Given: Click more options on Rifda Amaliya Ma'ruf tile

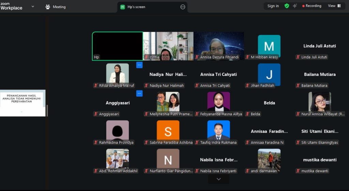Looking at the screenshot, I should (139, 65).
